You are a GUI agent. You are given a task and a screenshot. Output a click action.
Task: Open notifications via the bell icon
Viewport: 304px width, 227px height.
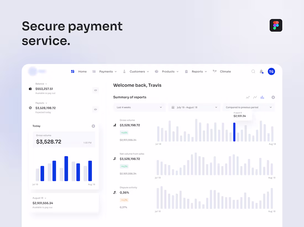[x=261, y=71]
